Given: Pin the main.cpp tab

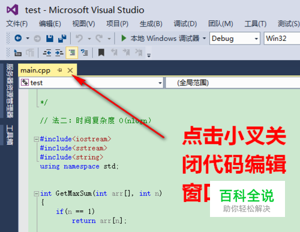Looking at the screenshot, I should 59,70.
